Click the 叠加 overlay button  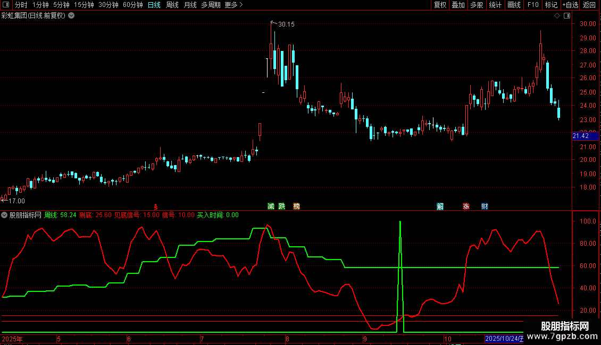[x=458, y=5]
